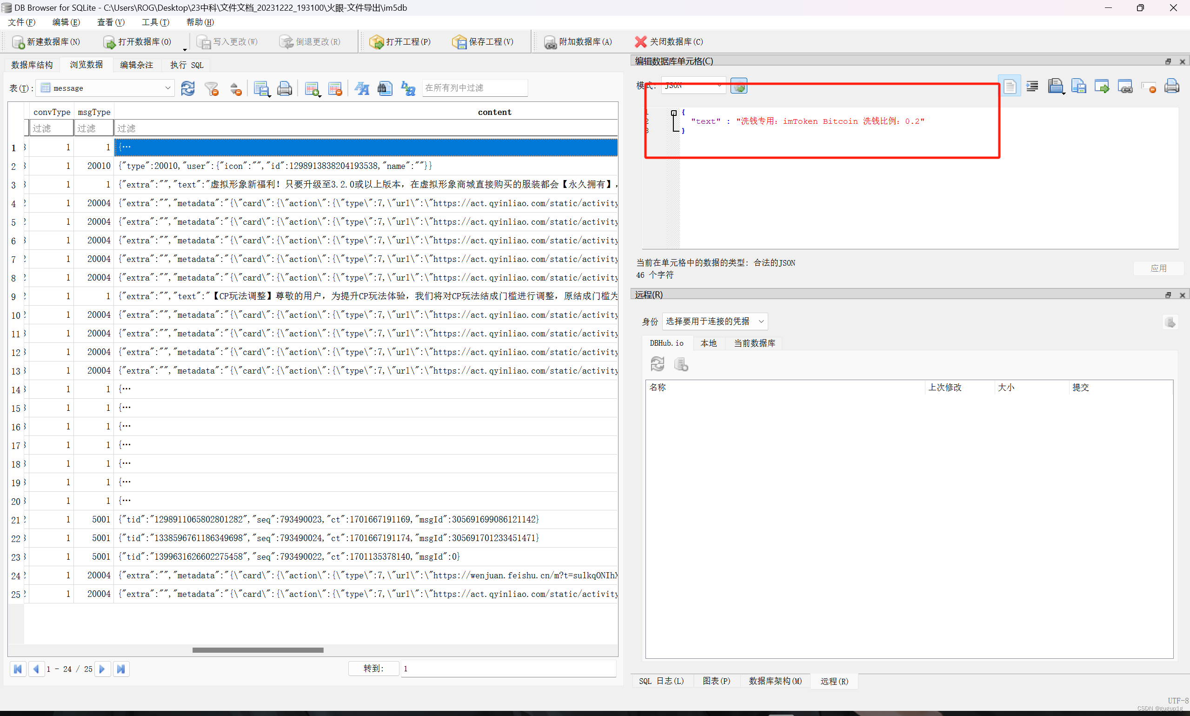The height and width of the screenshot is (716, 1190).
Task: Set cell to NULL with the red-dot icon
Action: click(1149, 87)
